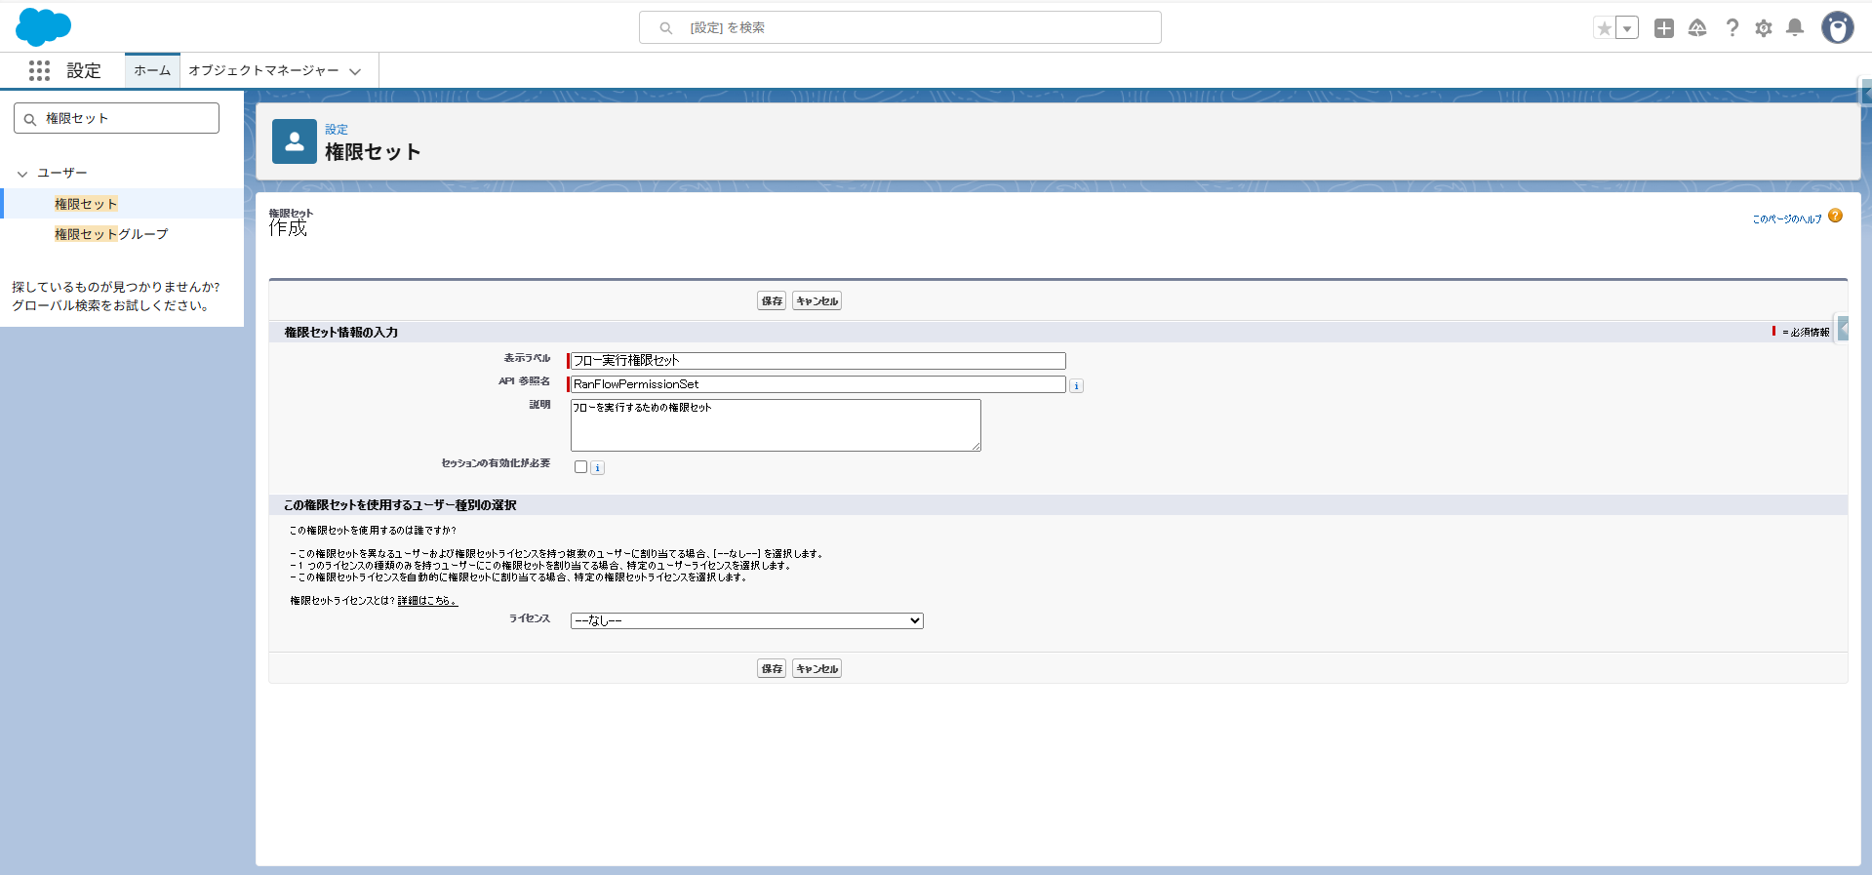Open the user profile avatar
This screenshot has width=1872, height=875.
point(1838,28)
